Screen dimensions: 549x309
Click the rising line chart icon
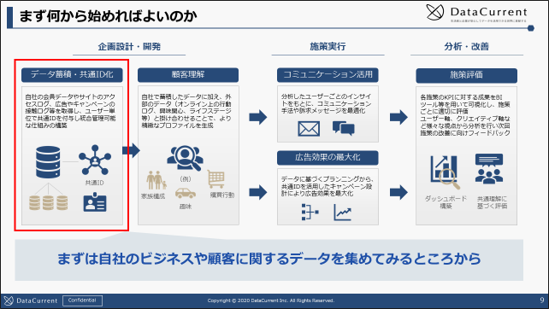pos(342,213)
